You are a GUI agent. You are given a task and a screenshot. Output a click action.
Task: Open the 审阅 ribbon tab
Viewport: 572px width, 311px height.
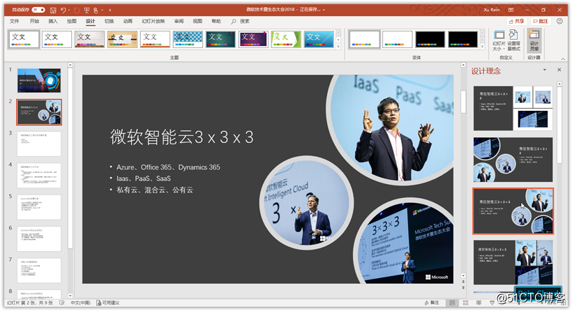click(179, 21)
